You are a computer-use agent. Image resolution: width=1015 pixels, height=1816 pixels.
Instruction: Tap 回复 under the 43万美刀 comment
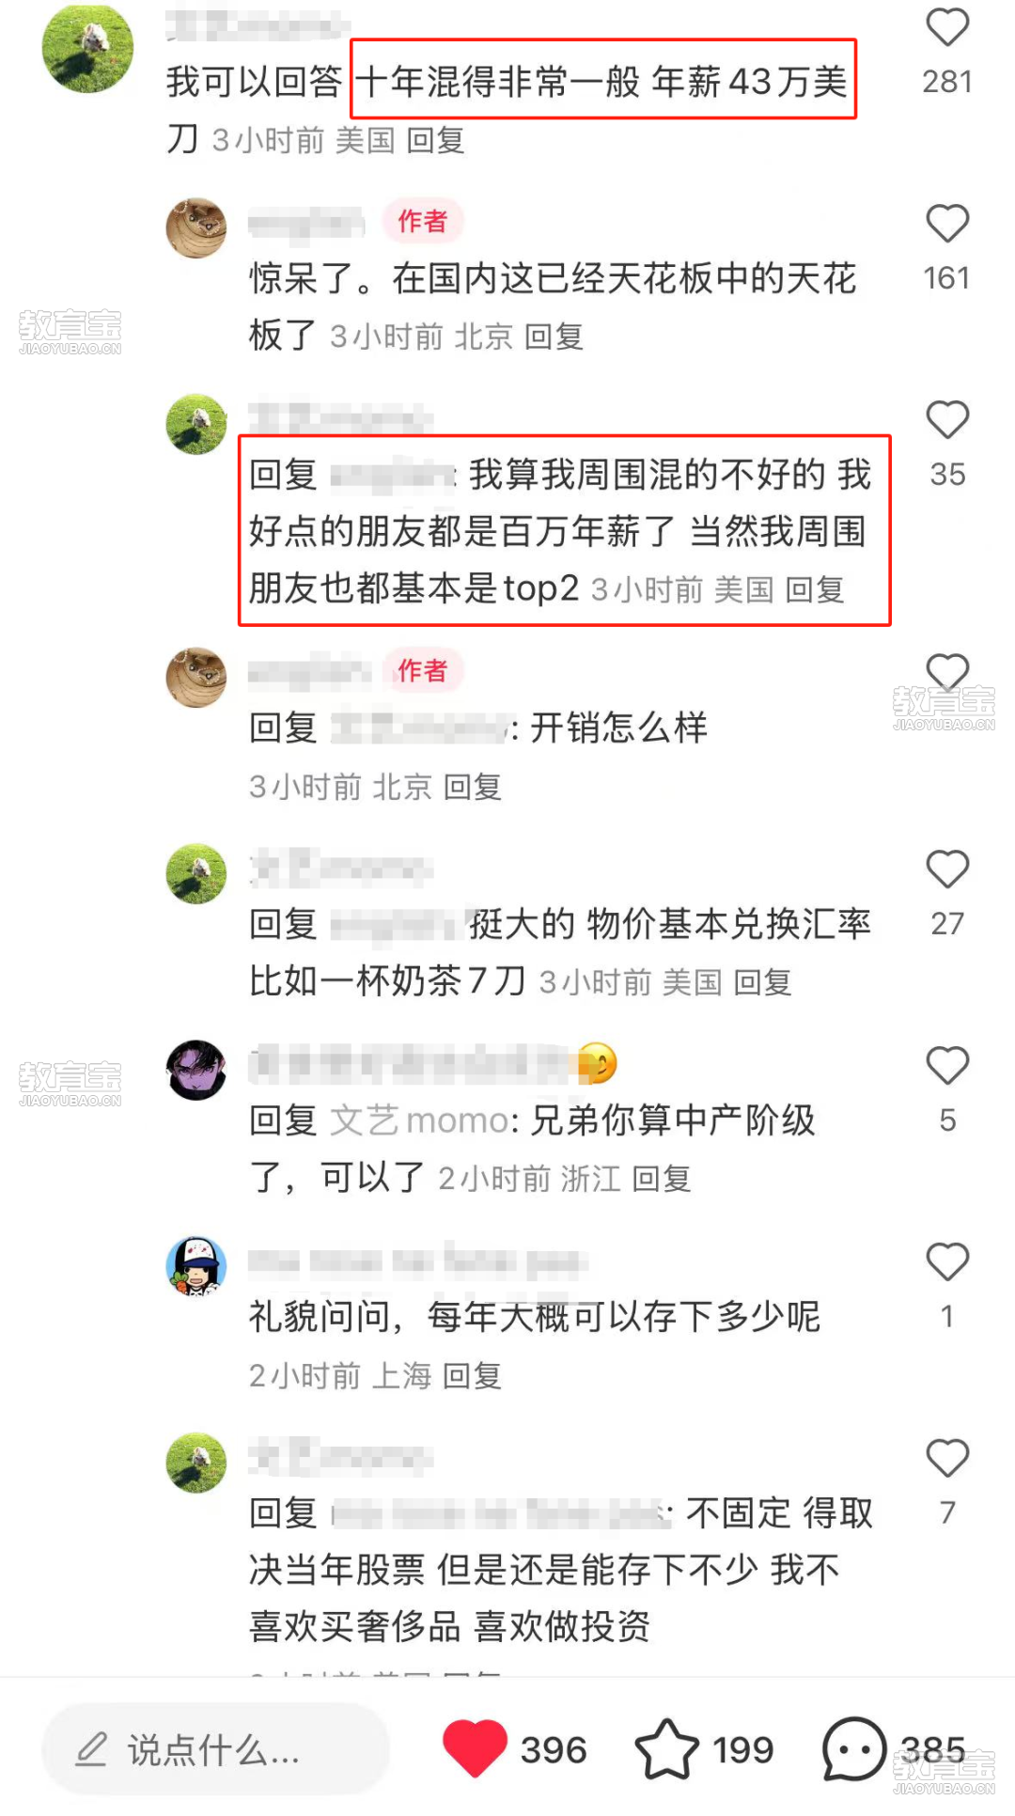tap(436, 140)
